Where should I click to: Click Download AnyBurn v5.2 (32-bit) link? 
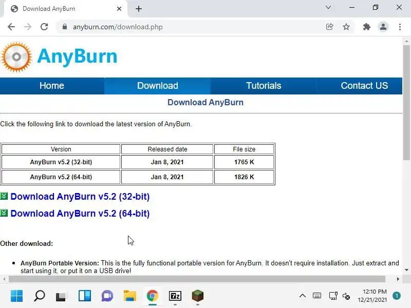pyautogui.click(x=80, y=197)
